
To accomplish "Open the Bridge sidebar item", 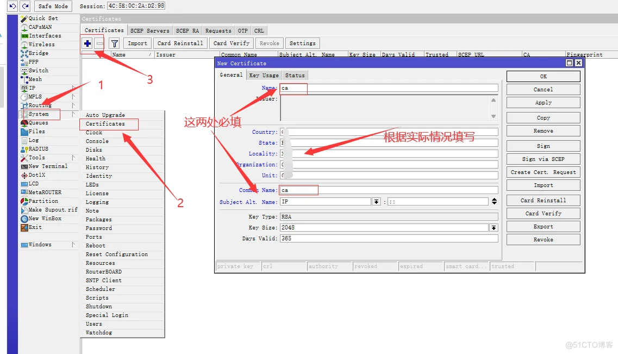I will tap(38, 53).
